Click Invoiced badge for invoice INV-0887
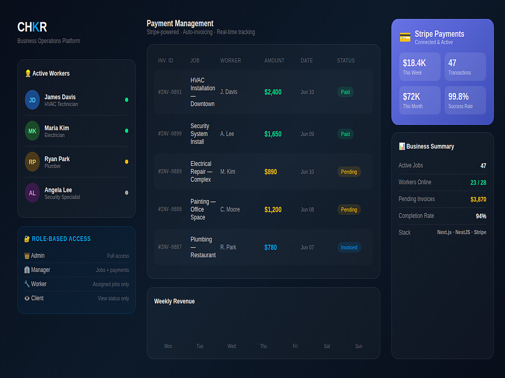 click(349, 247)
